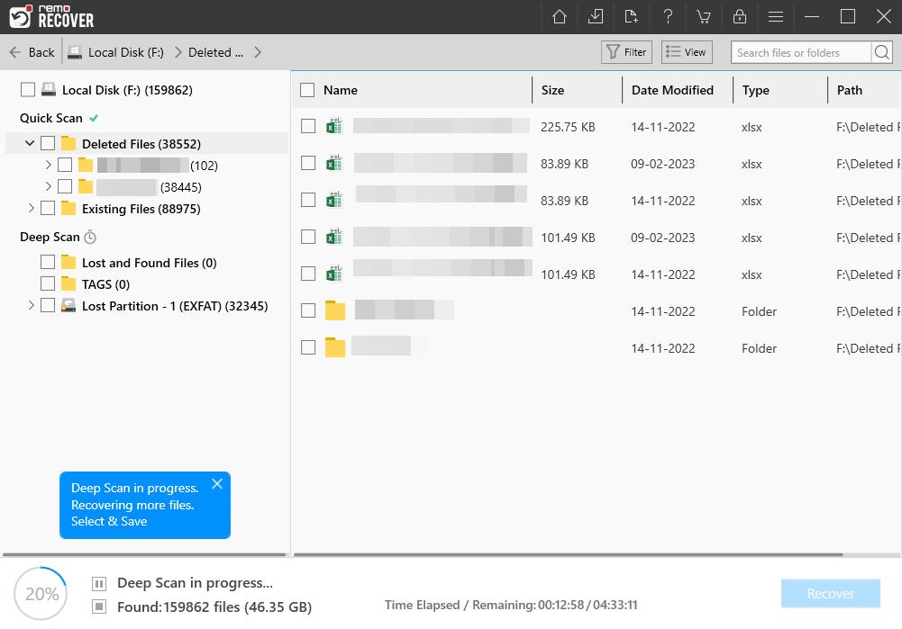The image size is (902, 629).
Task: Expand Lost Partition - 1 (EXFAT)
Action: (32, 306)
